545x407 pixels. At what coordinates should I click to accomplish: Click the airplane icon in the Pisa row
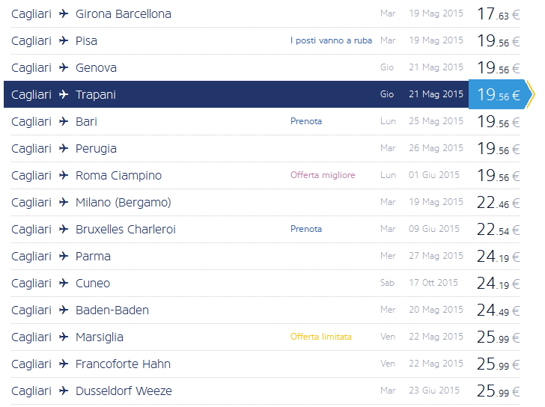coord(64,40)
